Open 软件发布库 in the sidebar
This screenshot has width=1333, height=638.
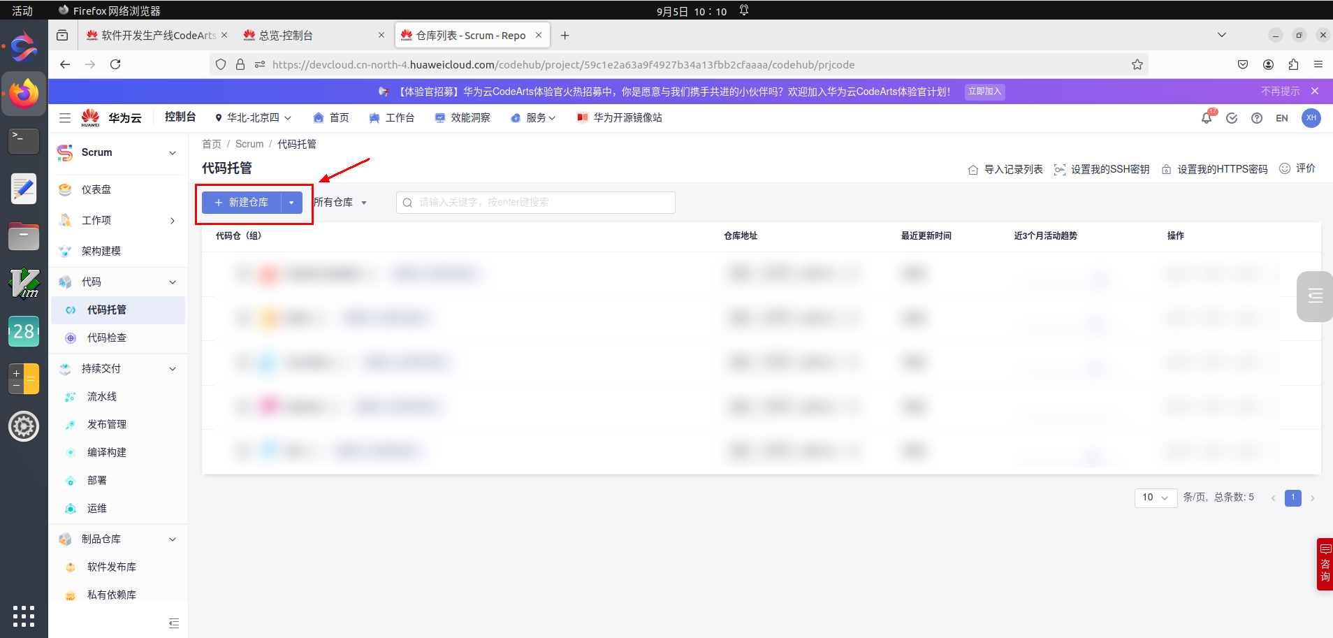tap(112, 567)
